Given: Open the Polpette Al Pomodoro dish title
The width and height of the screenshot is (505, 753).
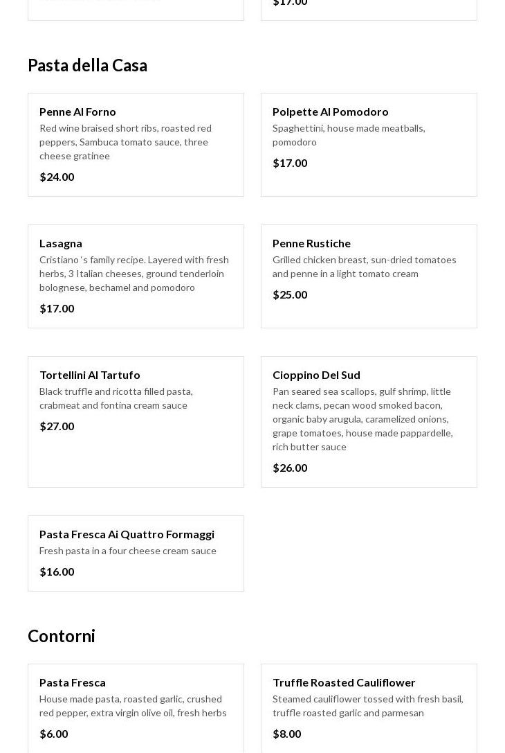Looking at the screenshot, I should click(330, 112).
